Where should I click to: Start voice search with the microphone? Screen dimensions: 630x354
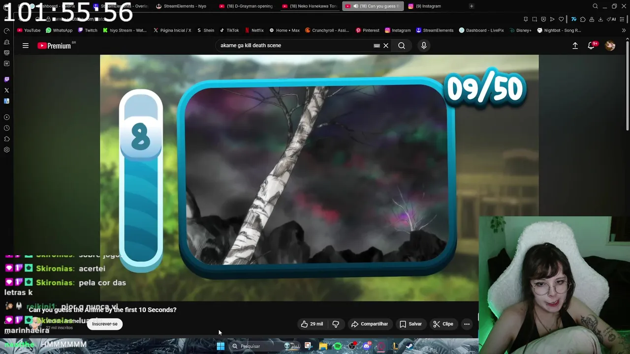coord(424,46)
